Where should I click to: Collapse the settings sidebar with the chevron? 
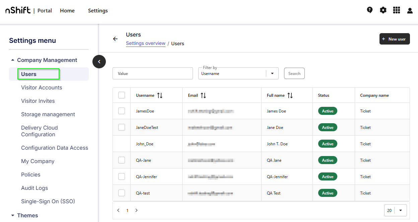(x=99, y=62)
